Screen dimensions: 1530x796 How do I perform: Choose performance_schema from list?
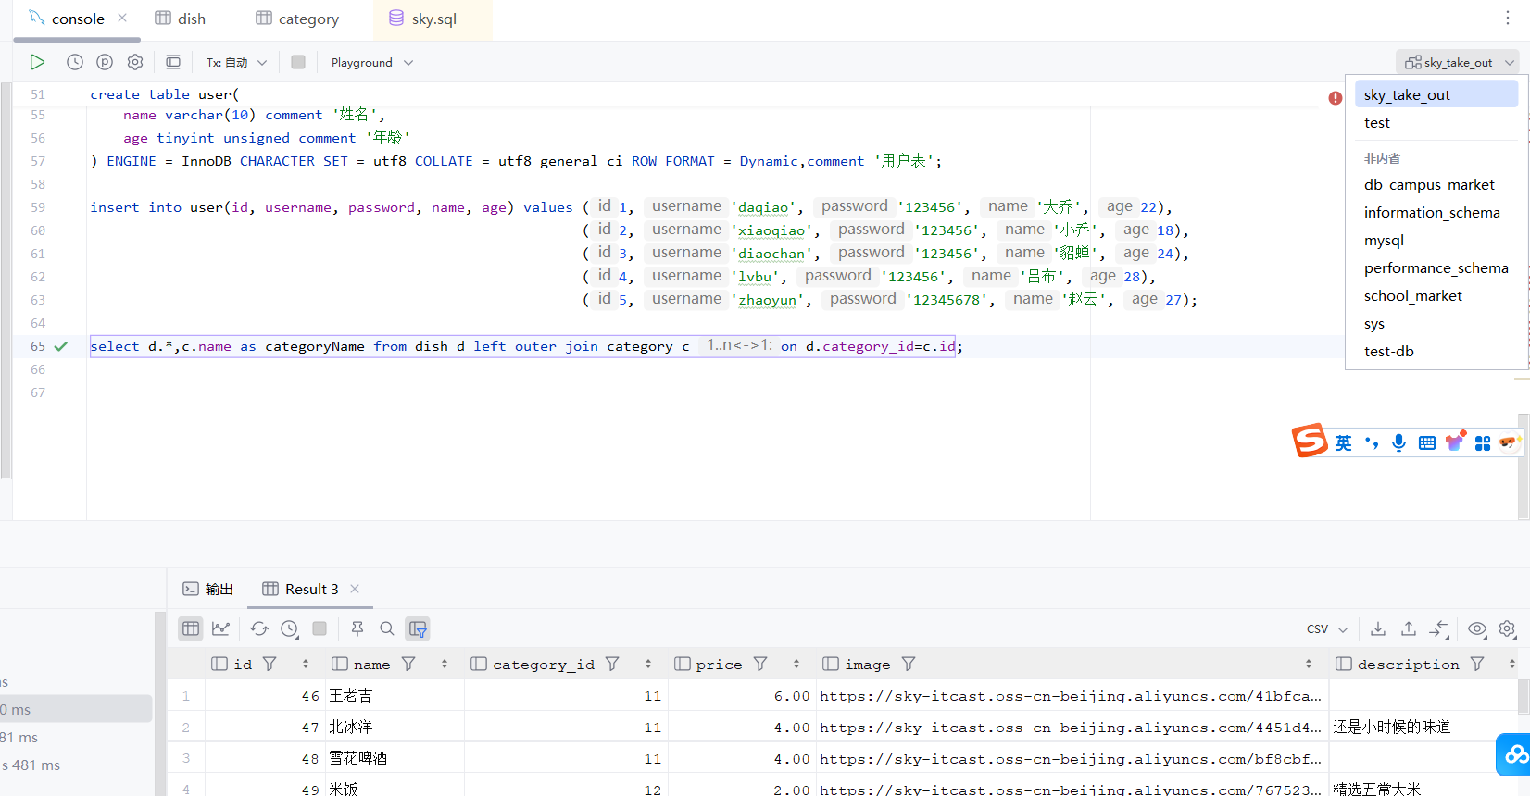(x=1436, y=267)
